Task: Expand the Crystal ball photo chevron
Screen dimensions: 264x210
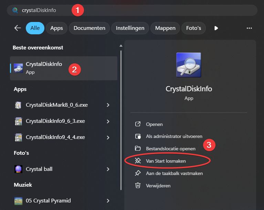Action: 108,169
